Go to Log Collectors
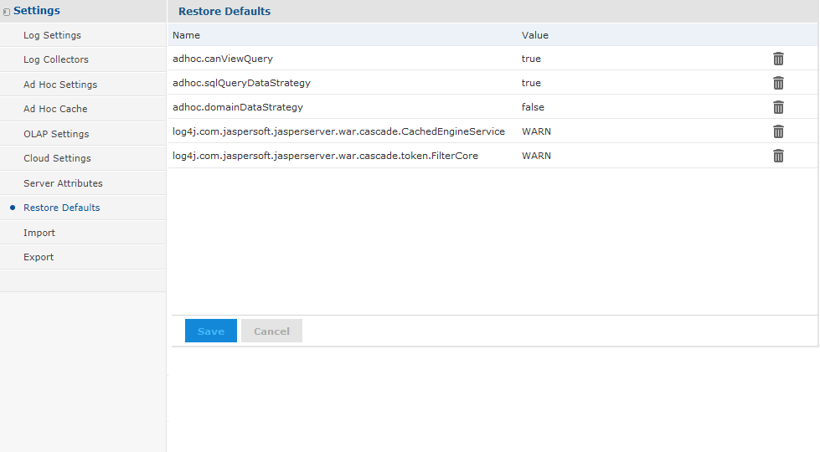Screen dimensions: 820x452 tap(56, 59)
